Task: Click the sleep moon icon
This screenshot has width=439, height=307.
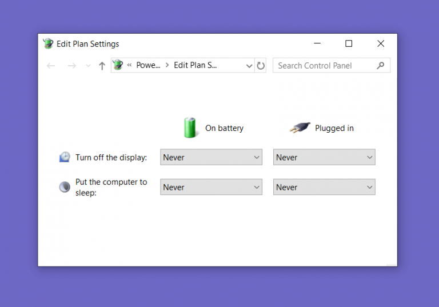Action: point(65,187)
